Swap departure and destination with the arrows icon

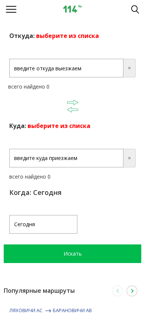(x=72, y=106)
